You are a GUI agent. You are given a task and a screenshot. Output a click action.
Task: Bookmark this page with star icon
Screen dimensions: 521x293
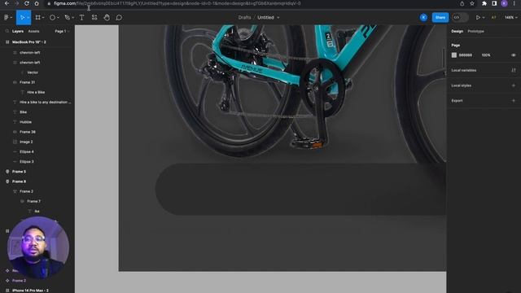(x=472, y=3)
